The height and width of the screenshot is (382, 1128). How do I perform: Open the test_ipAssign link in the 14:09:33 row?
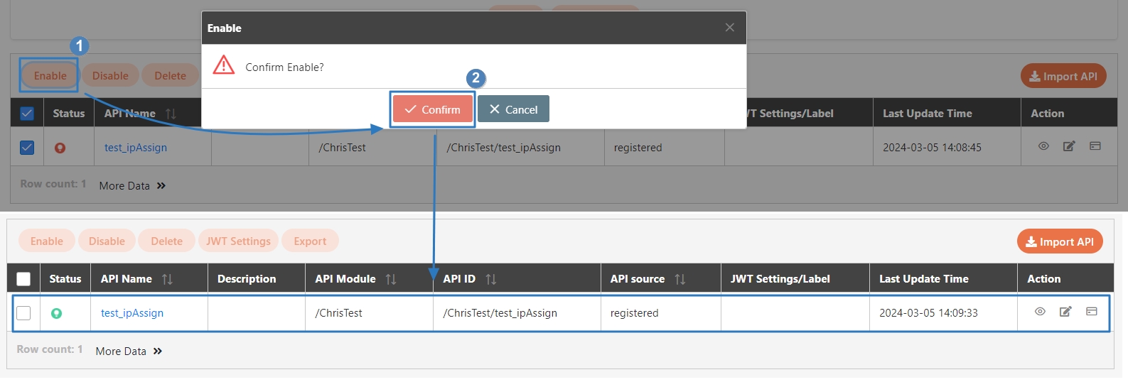[x=132, y=313]
